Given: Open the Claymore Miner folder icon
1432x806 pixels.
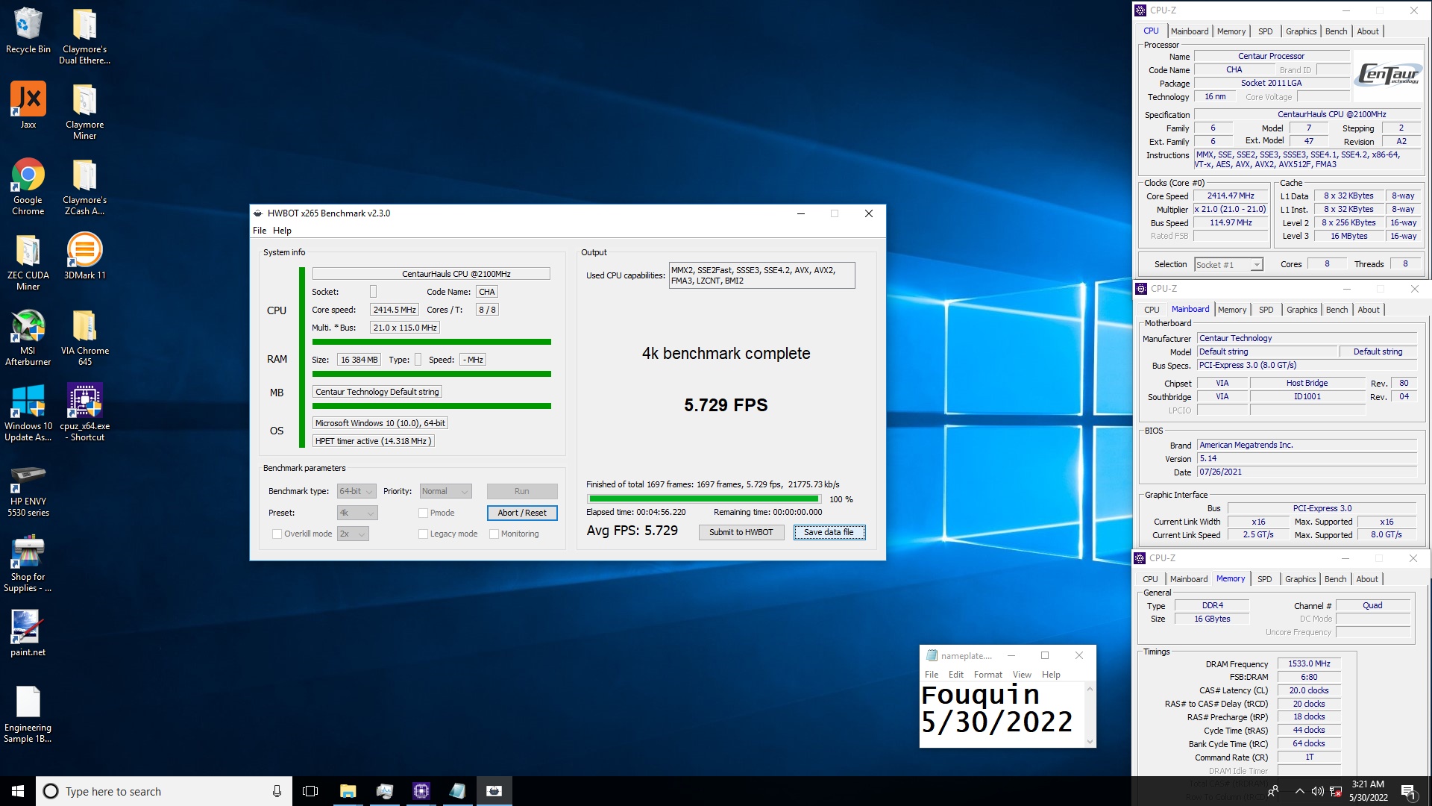Looking at the screenshot, I should tap(84, 112).
